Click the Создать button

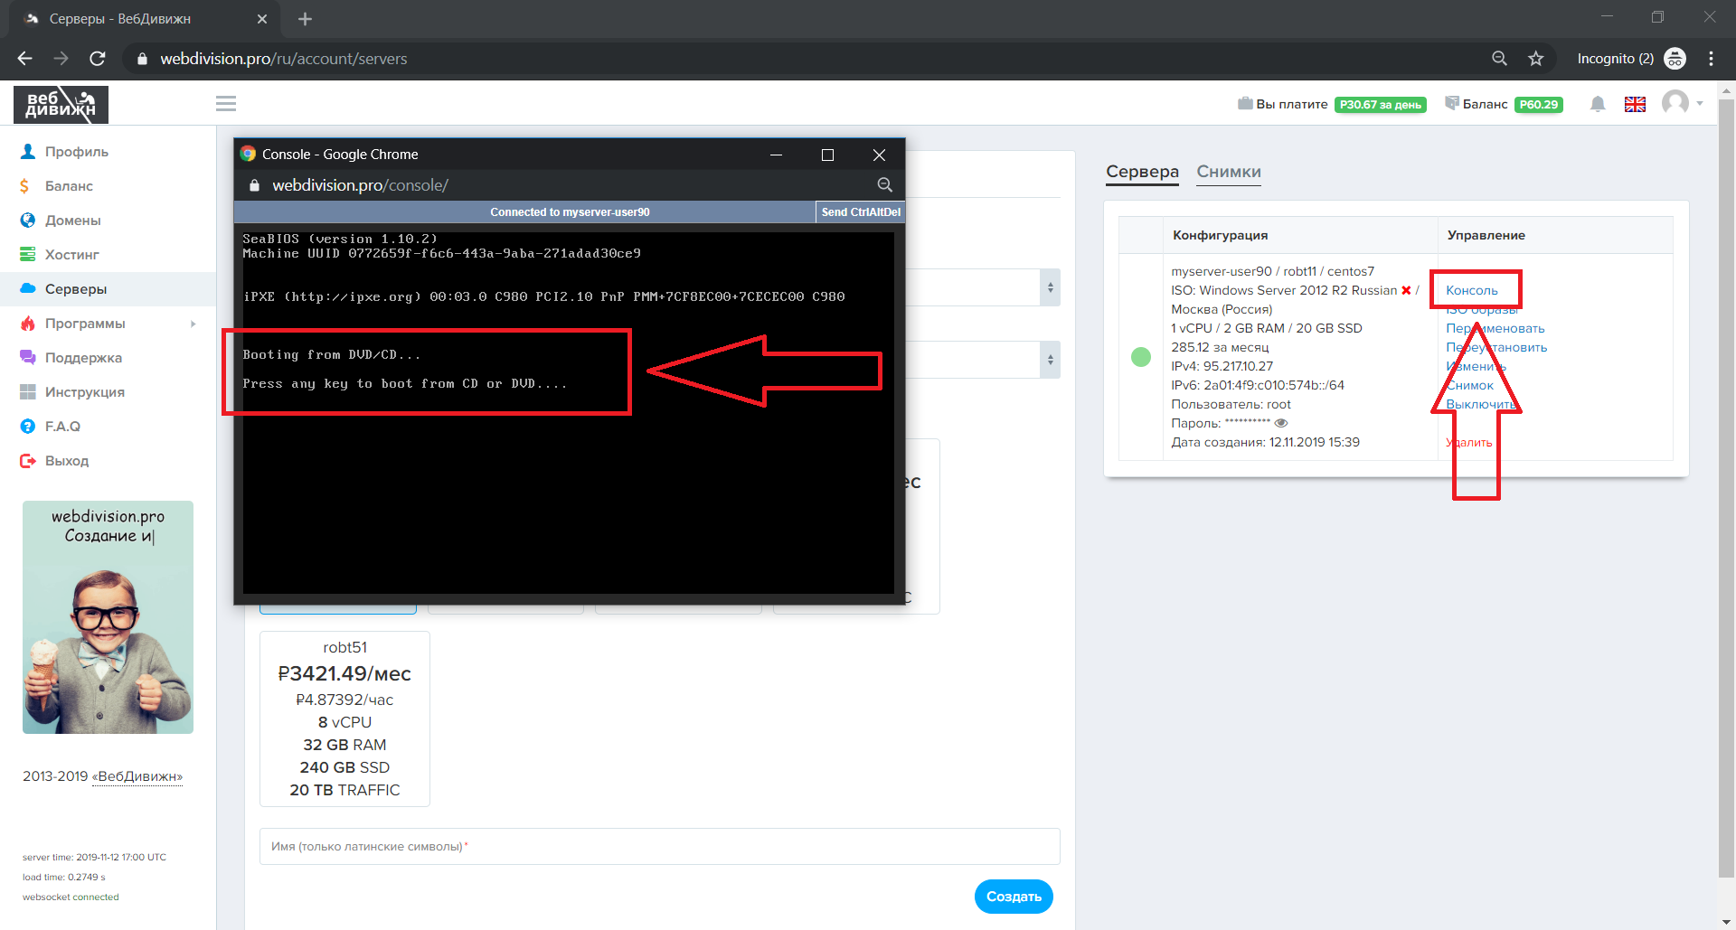point(1014,897)
